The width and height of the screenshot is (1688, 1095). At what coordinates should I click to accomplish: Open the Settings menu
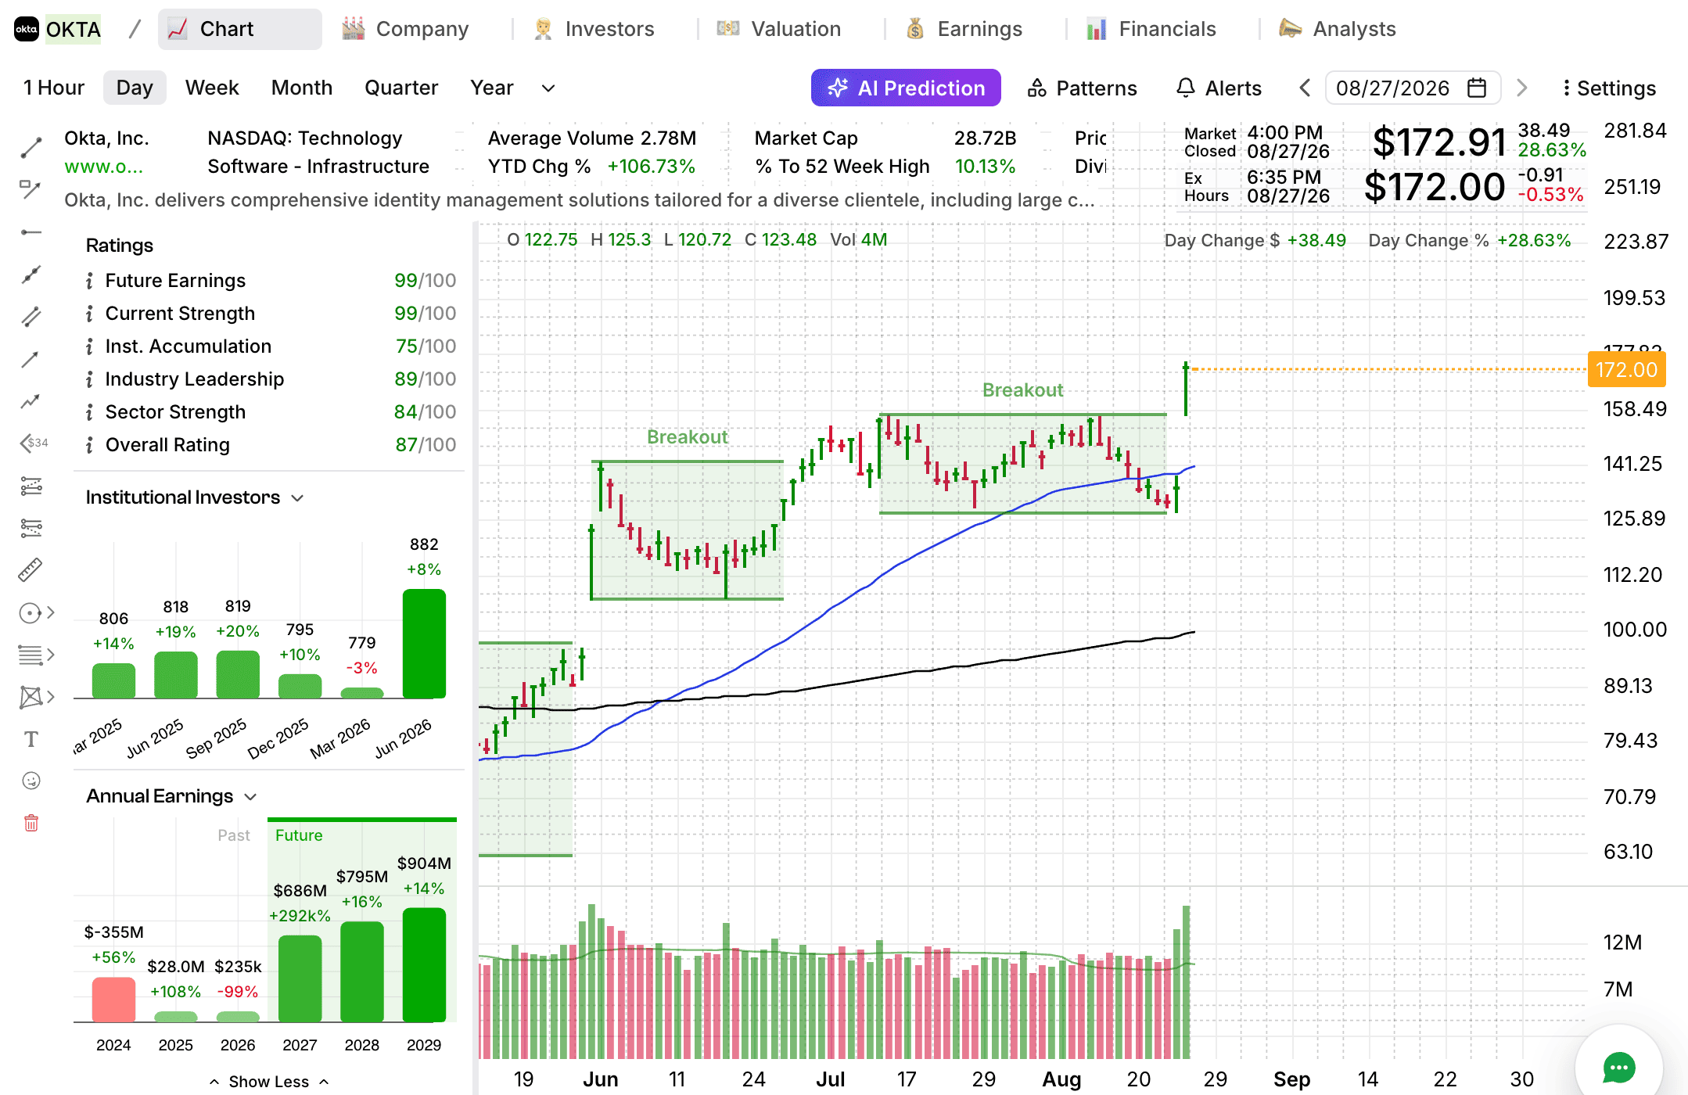tap(1609, 88)
